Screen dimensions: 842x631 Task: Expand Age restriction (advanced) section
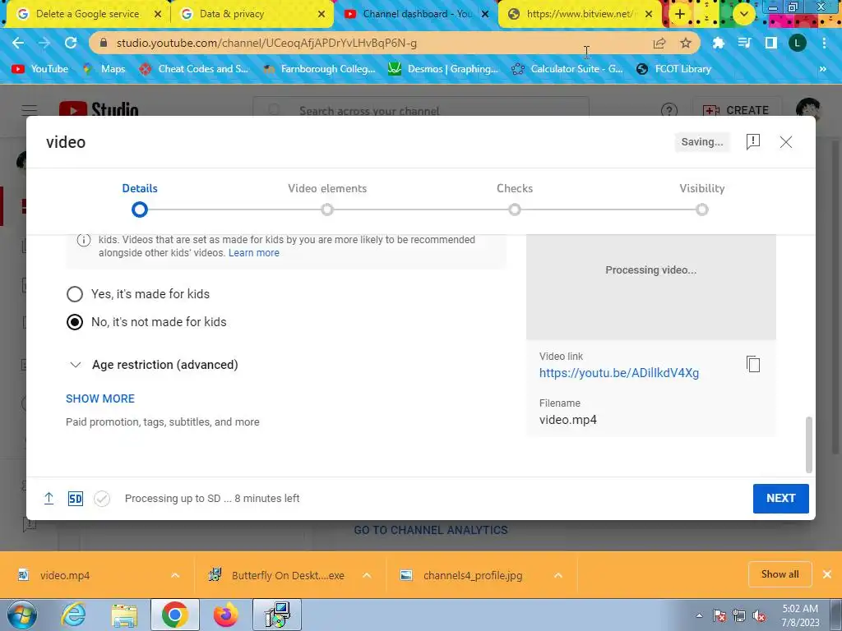coord(154,365)
